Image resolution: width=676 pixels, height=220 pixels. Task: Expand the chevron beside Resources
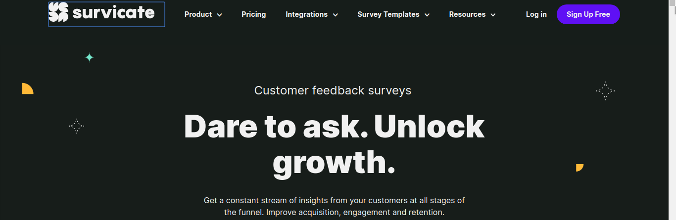tap(493, 15)
